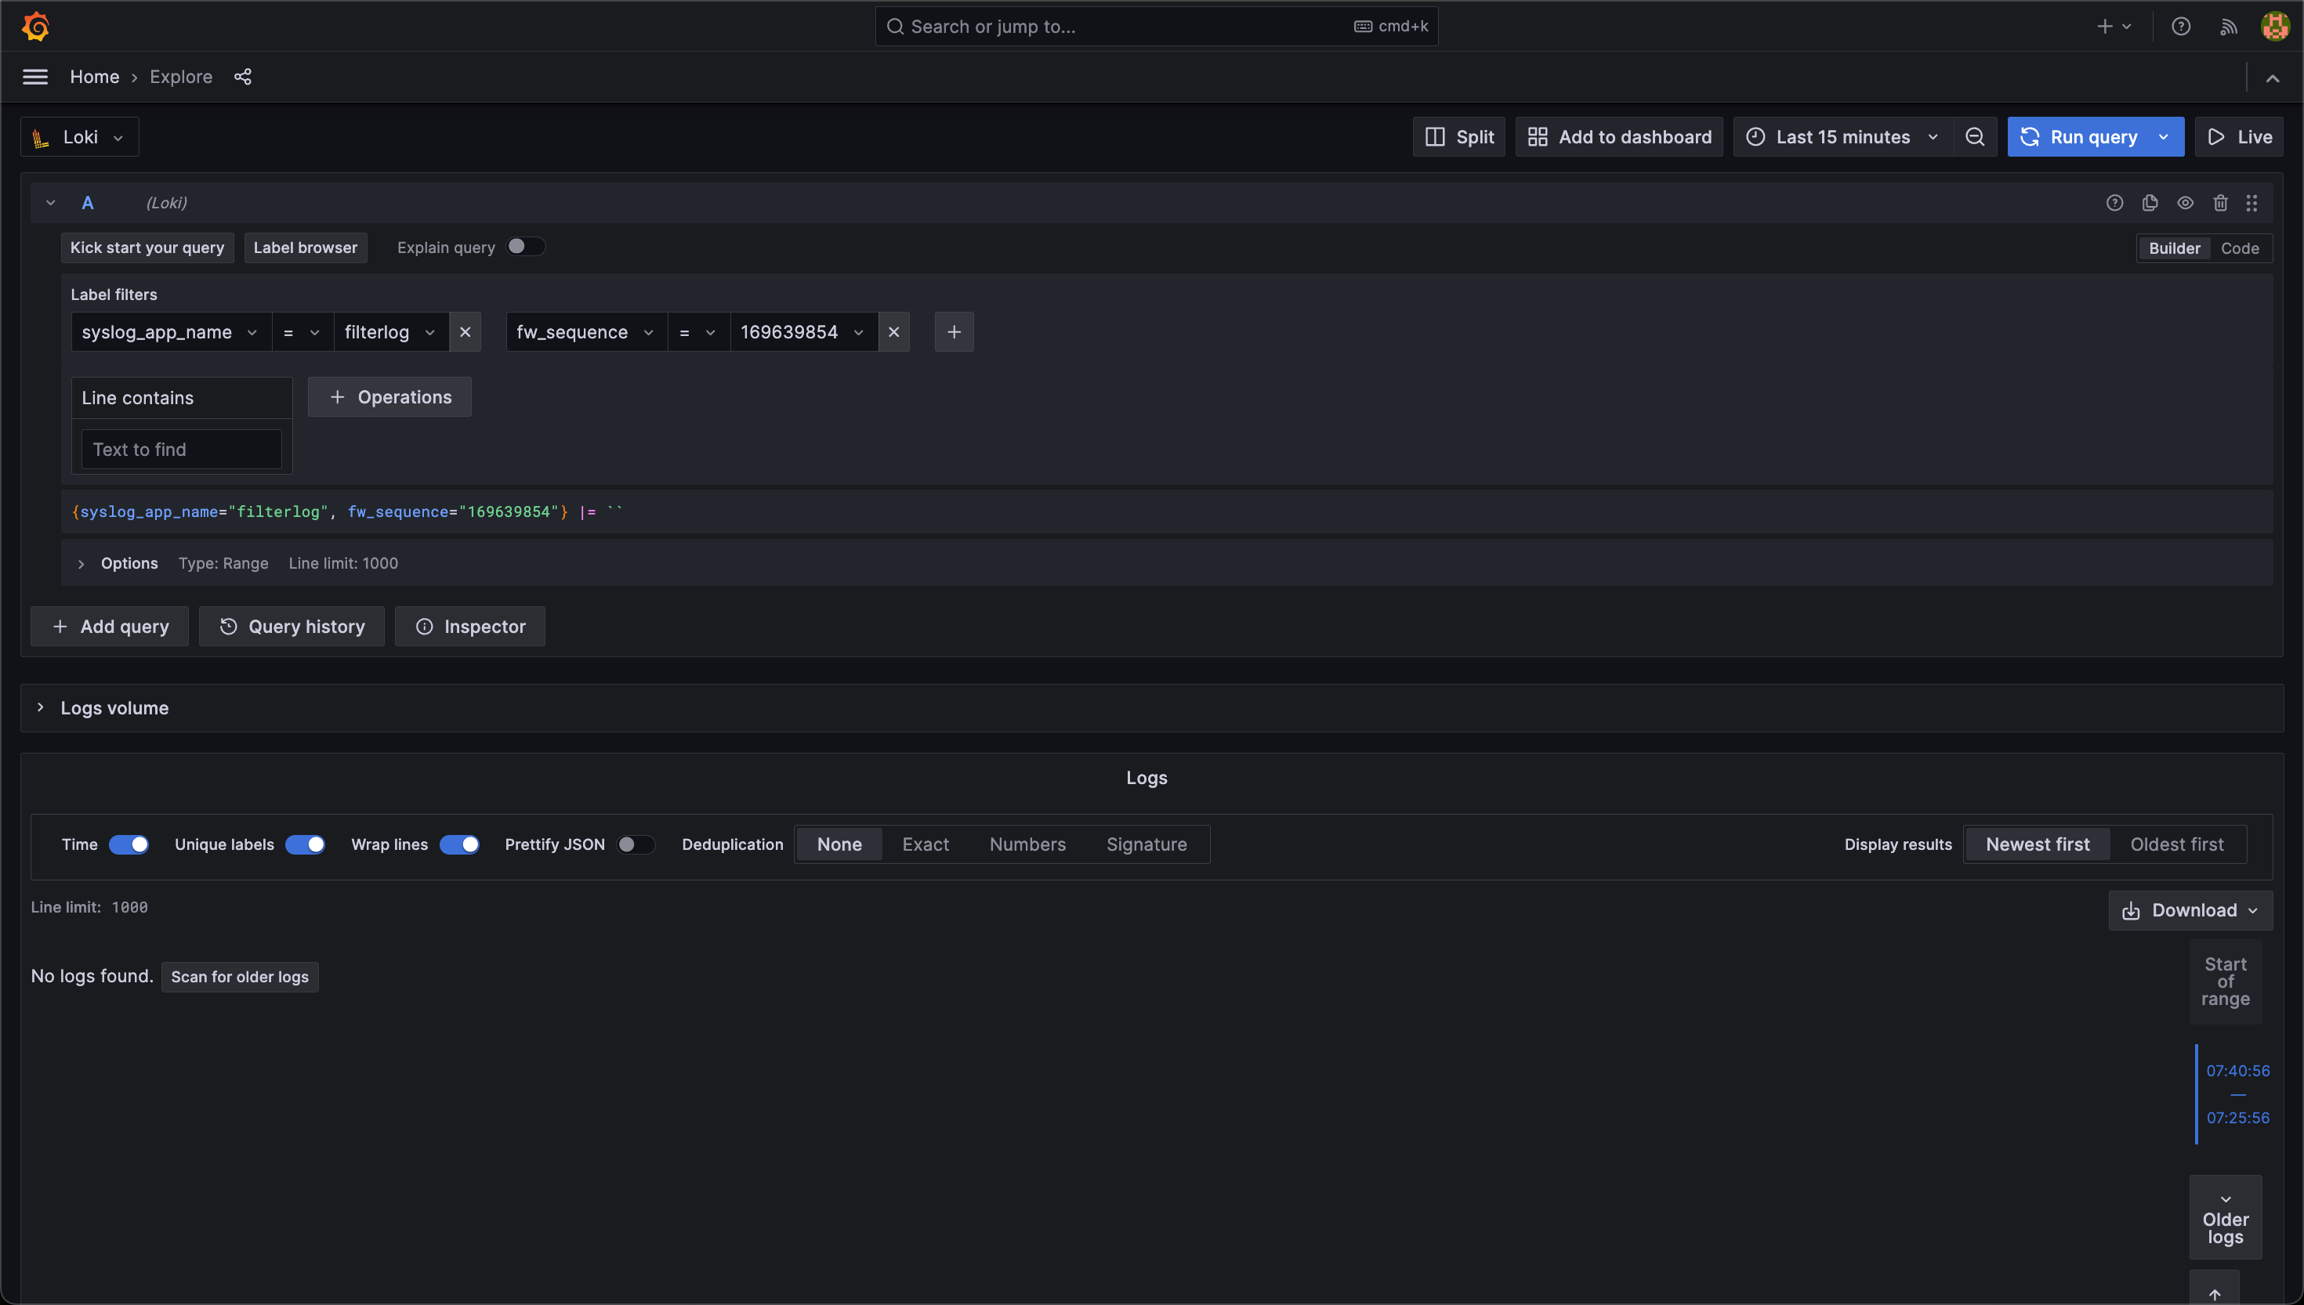Toggle the Unique labels switch
This screenshot has width=2304, height=1305.
[x=304, y=843]
